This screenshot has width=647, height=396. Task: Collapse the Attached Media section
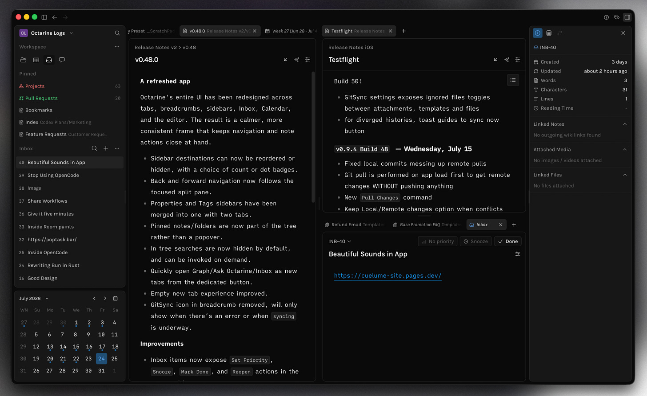(x=625, y=149)
